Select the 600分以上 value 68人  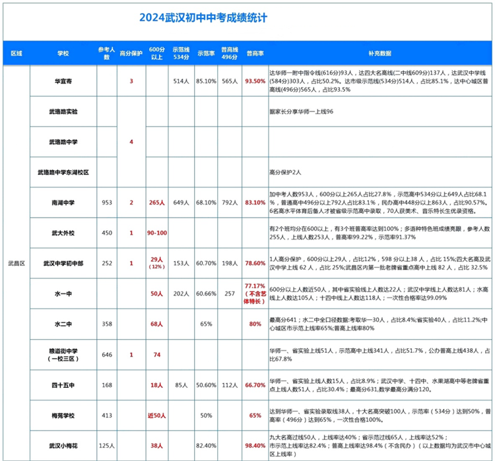point(157,324)
